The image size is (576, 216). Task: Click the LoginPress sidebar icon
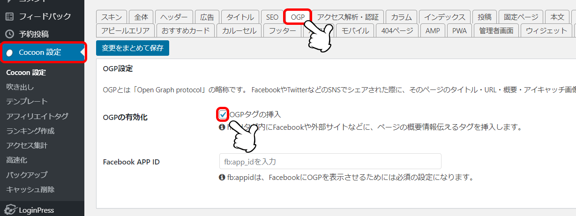(x=9, y=210)
